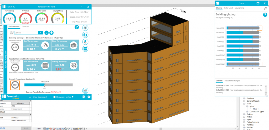Image resolution: width=269 pixels, height=130 pixels.
Task: Open the Select Code 'Default' dropdown
Action: (40, 33)
